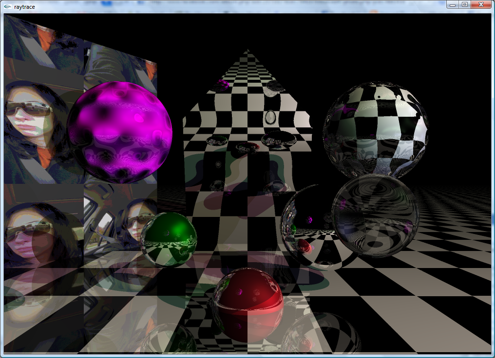Close the raytrace window
The width and height of the screenshot is (495, 358).
point(481,5)
